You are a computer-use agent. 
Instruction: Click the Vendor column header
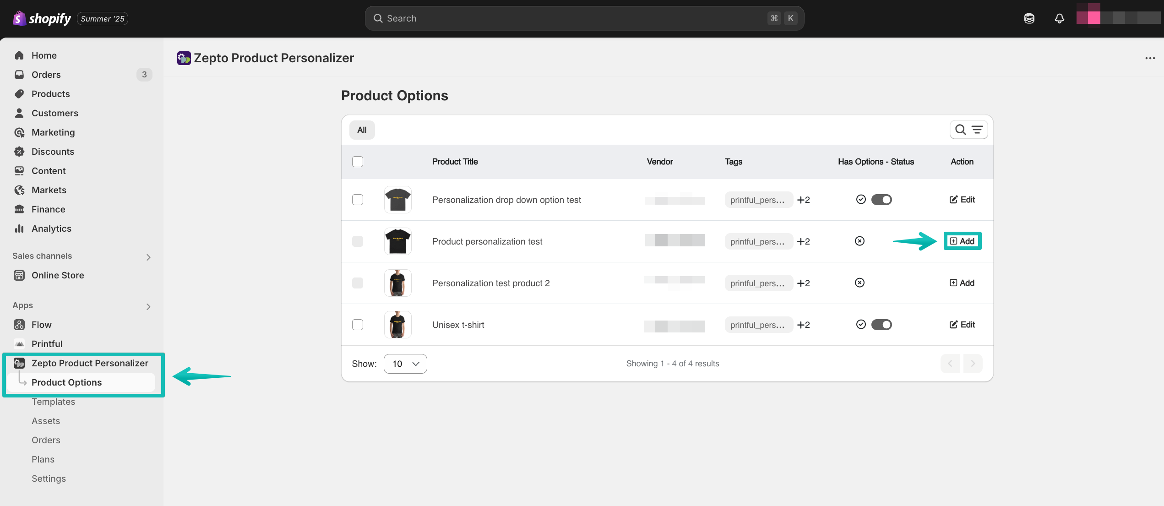(x=659, y=162)
